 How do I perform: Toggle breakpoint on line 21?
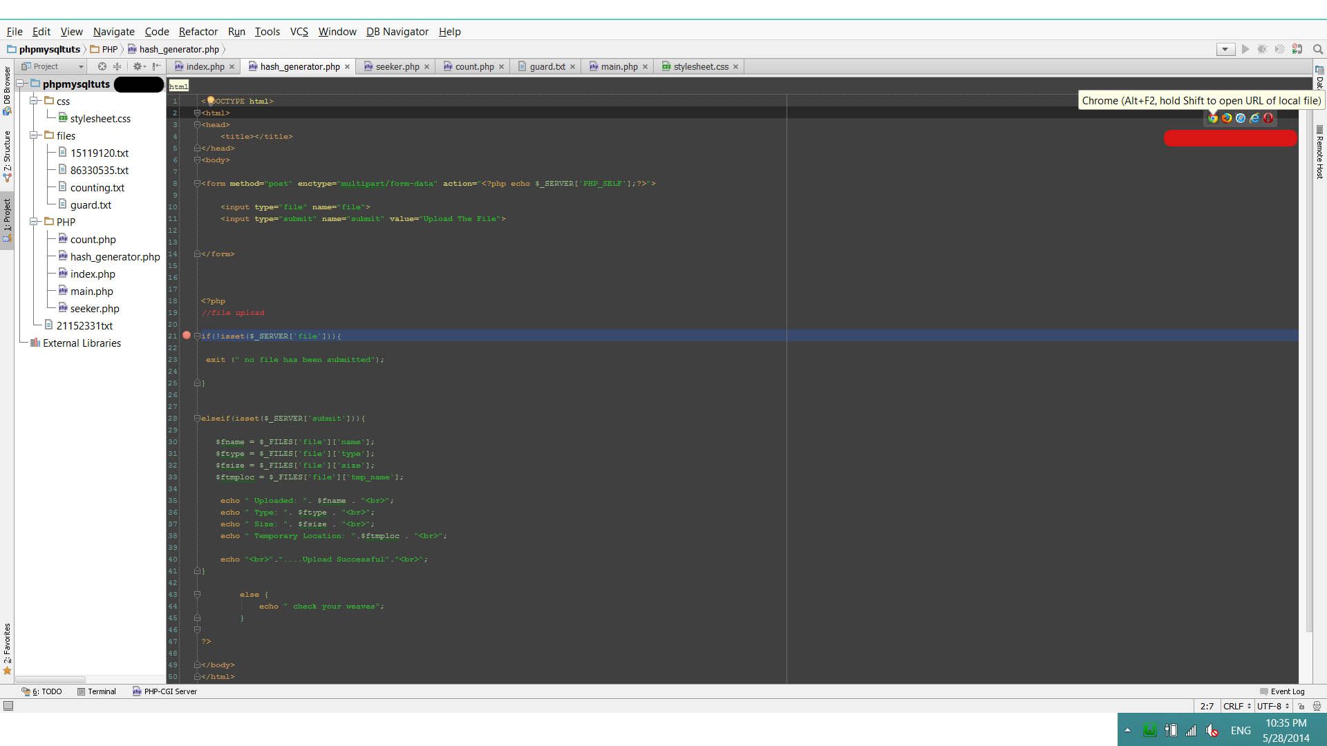(x=187, y=336)
